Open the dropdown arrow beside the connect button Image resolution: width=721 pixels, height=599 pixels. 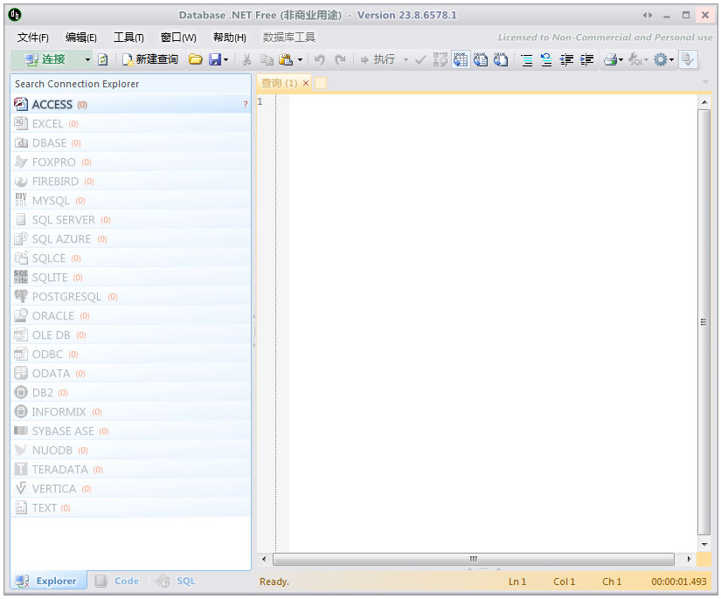87,59
